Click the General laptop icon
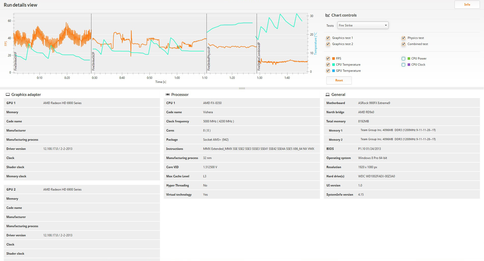The width and height of the screenshot is (484, 261). pyautogui.click(x=328, y=95)
